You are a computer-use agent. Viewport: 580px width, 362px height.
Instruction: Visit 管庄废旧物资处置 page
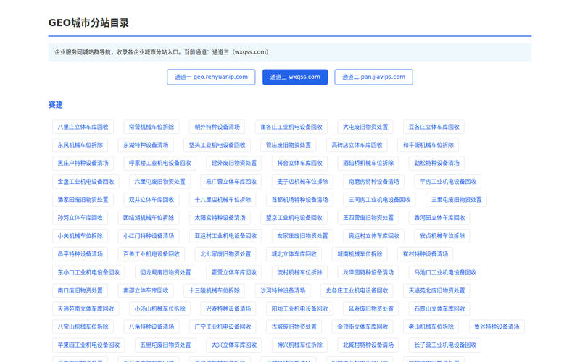(288, 145)
